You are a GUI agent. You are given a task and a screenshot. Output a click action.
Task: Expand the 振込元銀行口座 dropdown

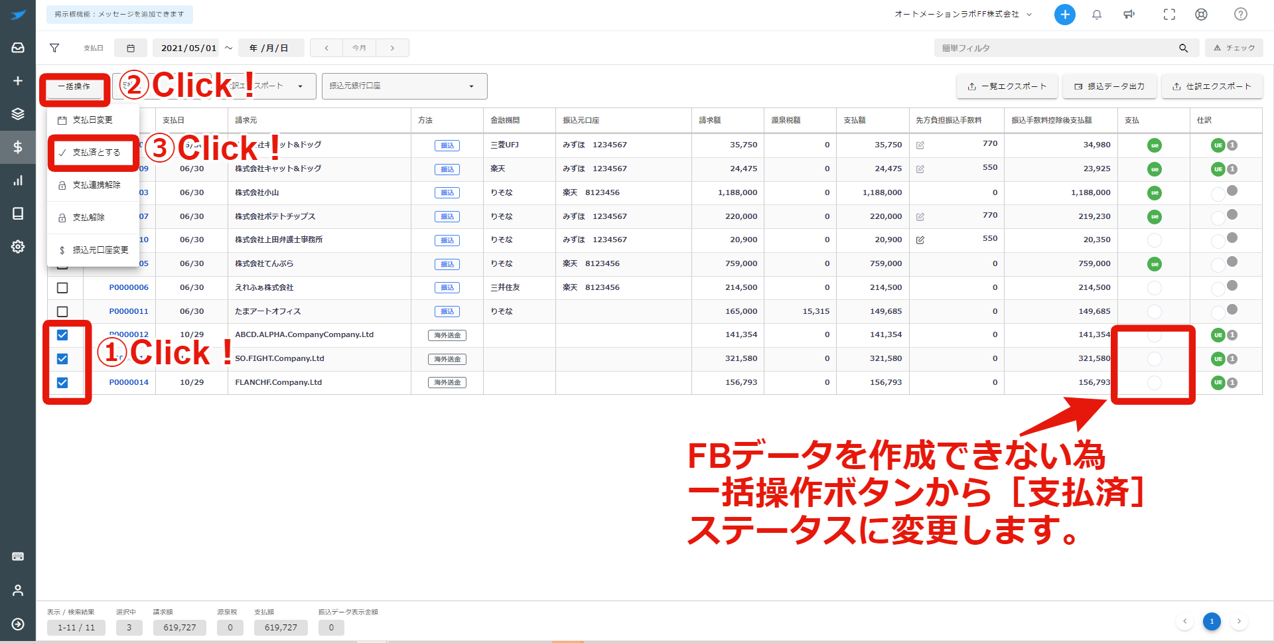tap(405, 86)
